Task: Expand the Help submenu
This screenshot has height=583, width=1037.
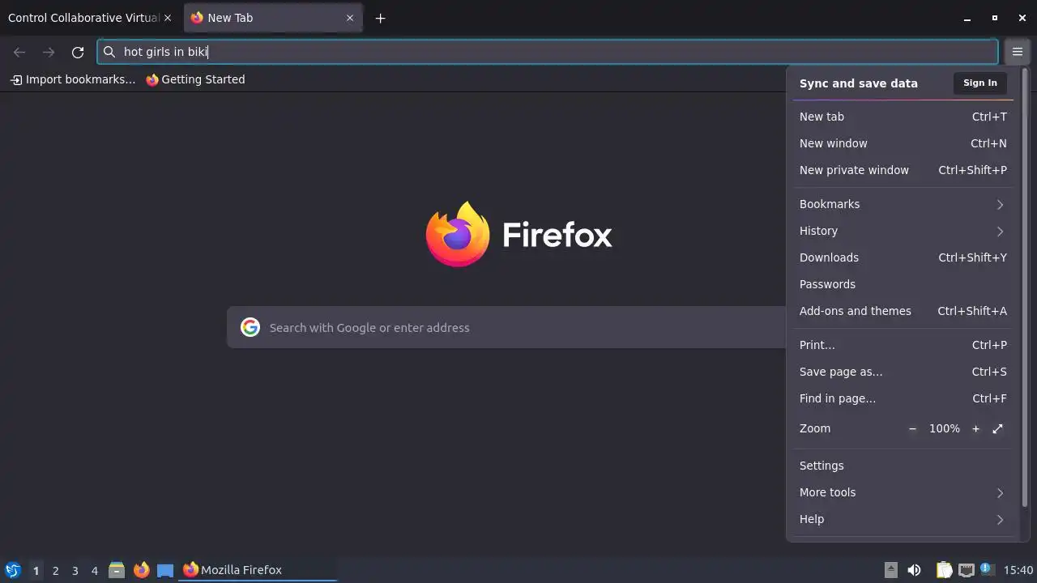Action: (903, 519)
